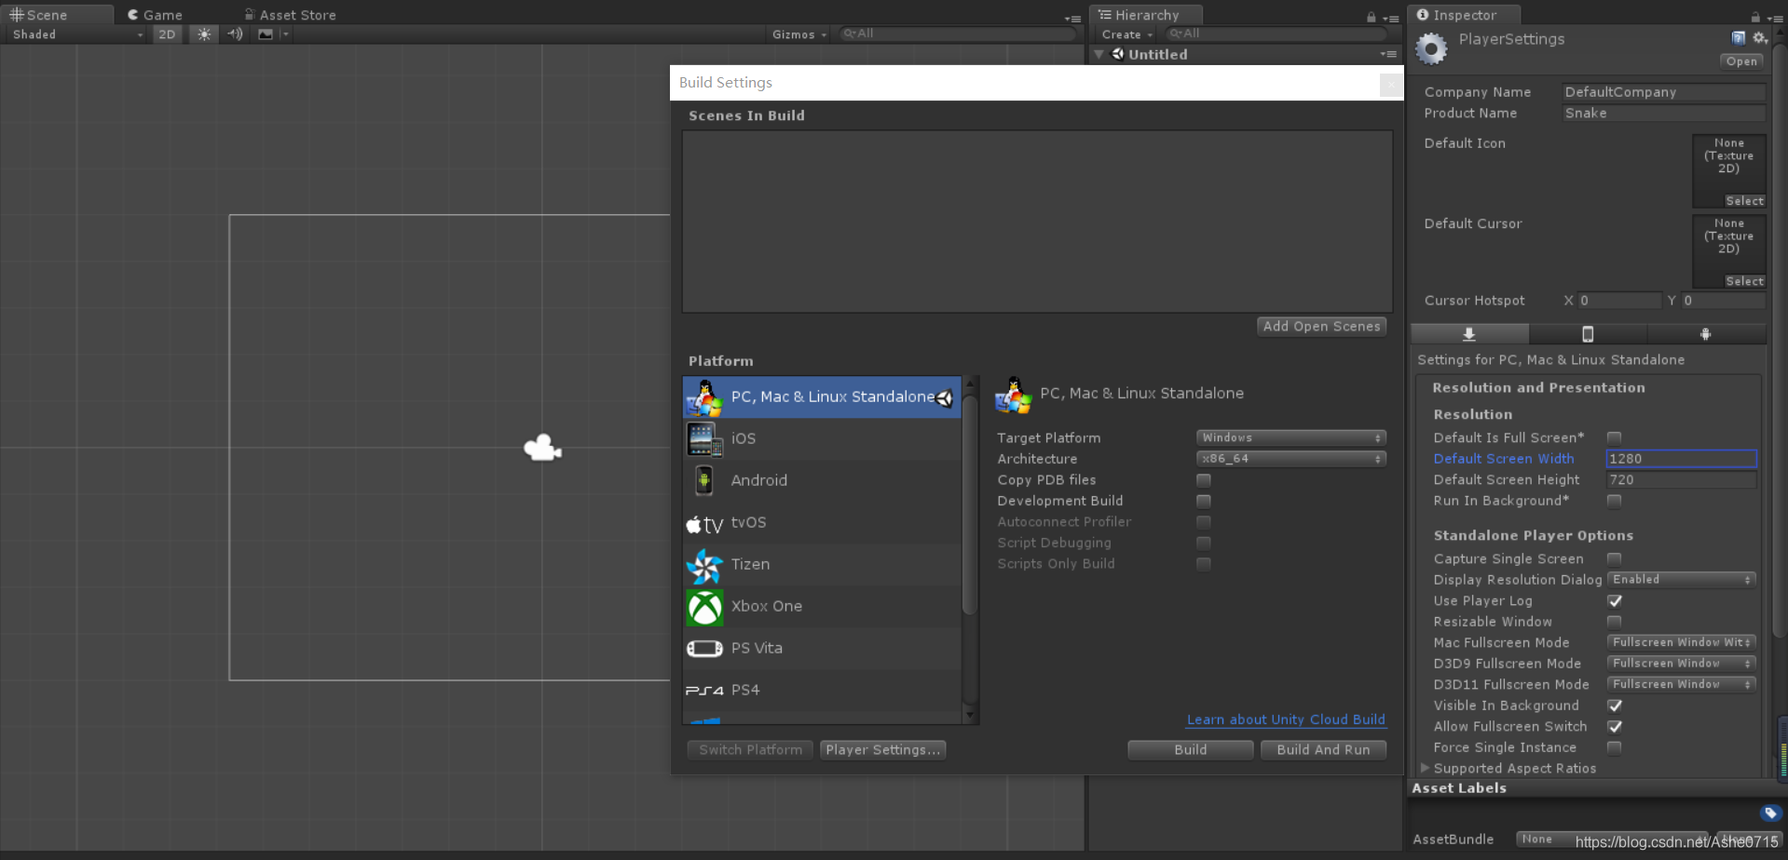Open Hierarchy panel options menu

click(1391, 18)
